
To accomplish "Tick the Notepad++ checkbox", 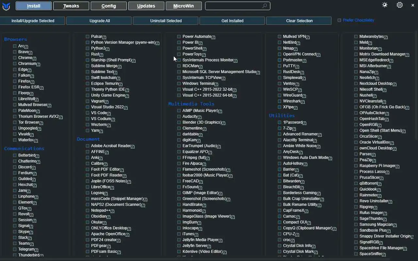I will (88, 210).
